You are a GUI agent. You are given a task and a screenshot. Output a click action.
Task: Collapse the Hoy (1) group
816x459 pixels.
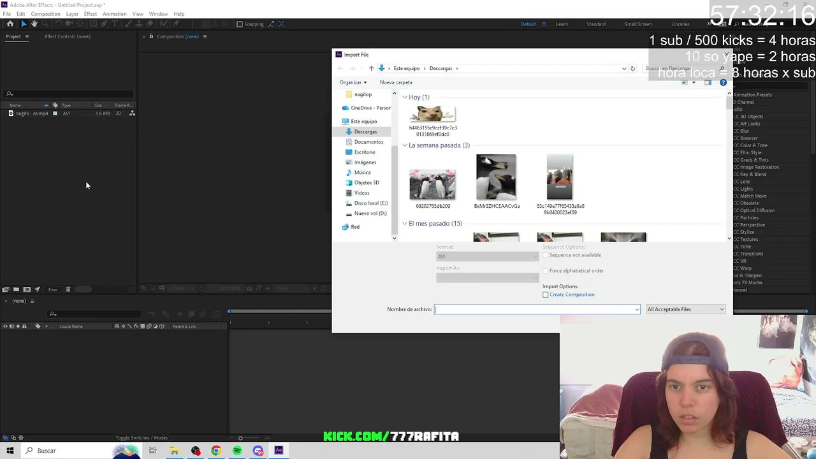tap(404, 98)
